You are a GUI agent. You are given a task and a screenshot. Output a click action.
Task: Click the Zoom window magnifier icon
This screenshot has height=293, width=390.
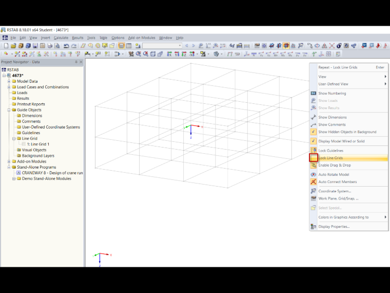pos(138,54)
